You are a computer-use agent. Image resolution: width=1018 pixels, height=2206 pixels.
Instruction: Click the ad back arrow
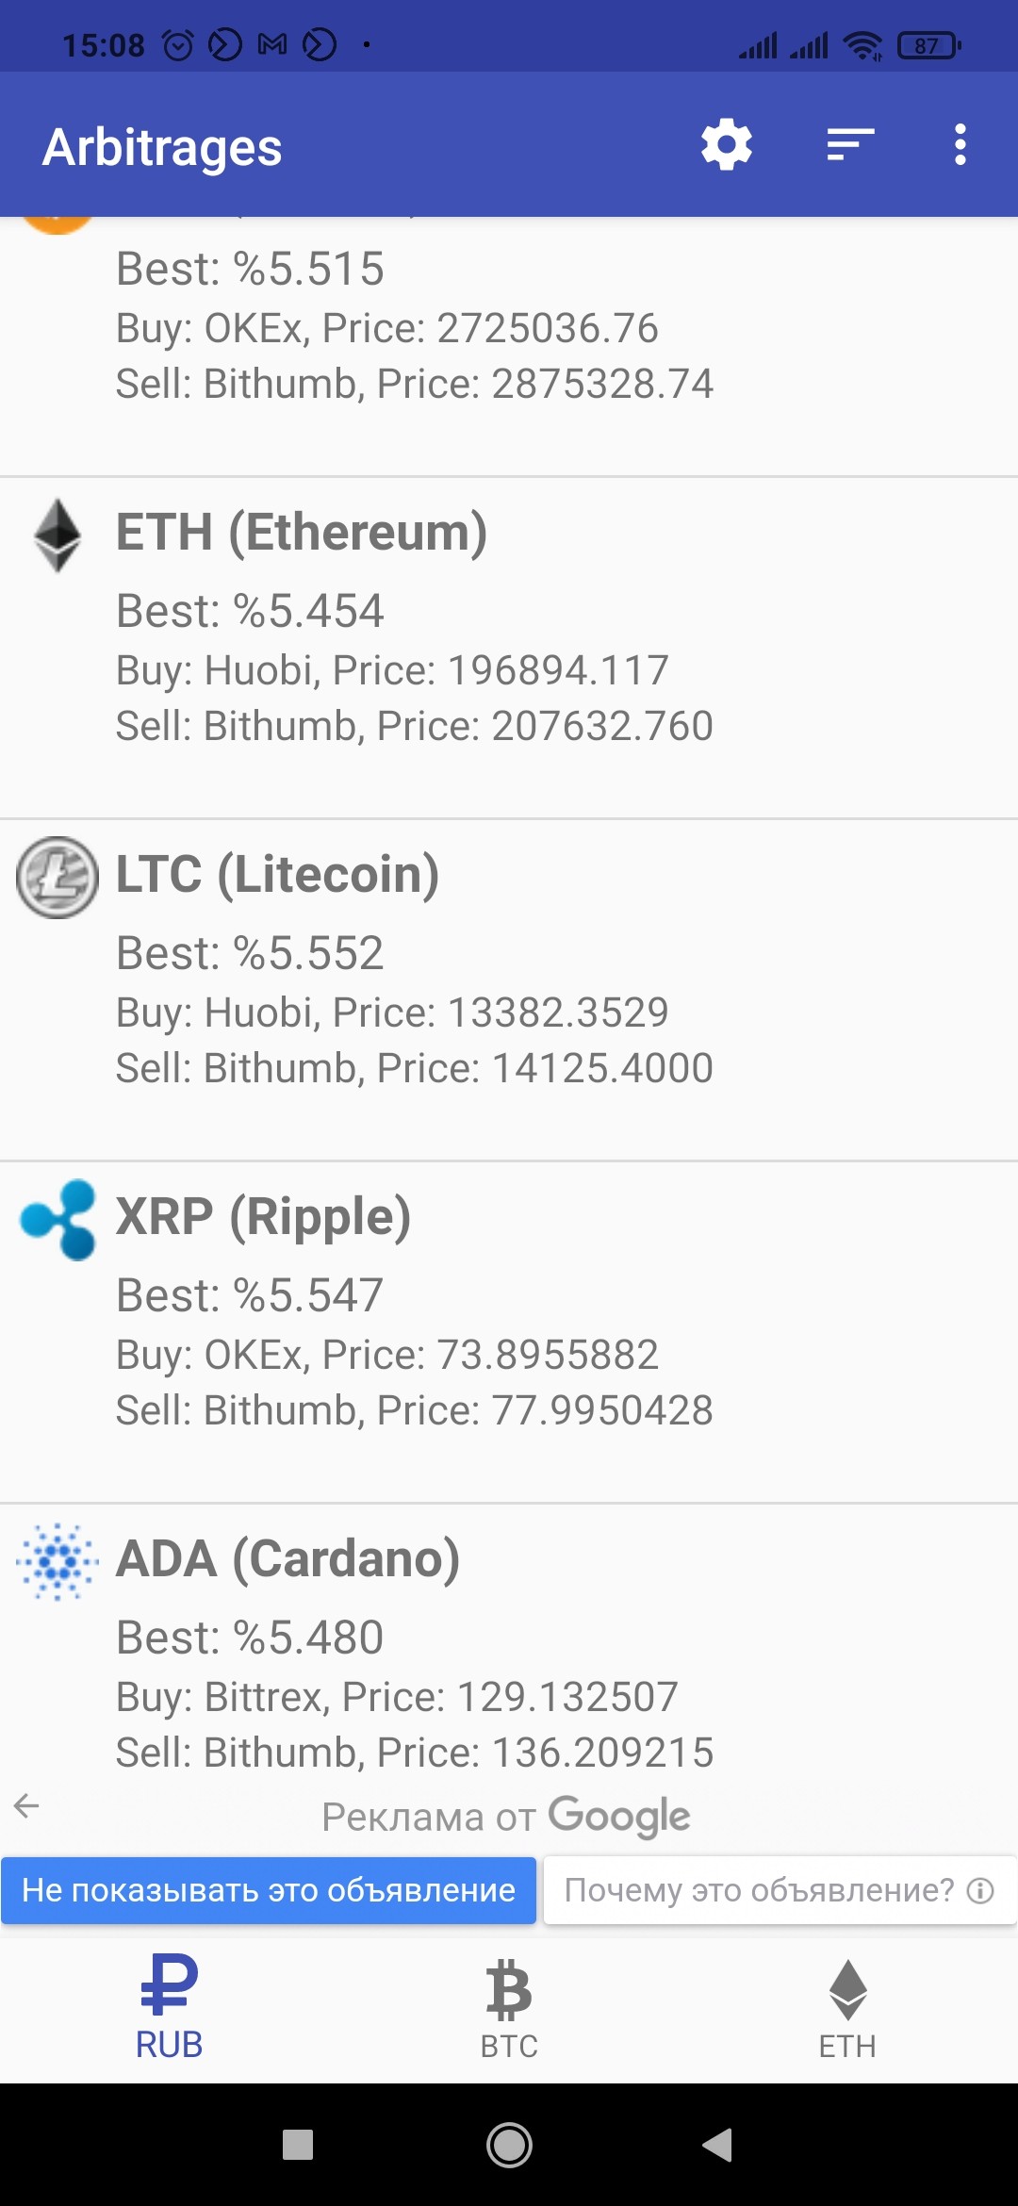pos(26,1806)
